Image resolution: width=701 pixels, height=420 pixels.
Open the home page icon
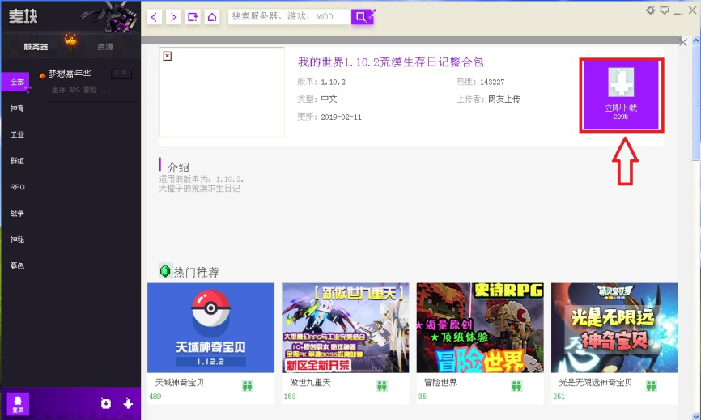[x=212, y=17]
